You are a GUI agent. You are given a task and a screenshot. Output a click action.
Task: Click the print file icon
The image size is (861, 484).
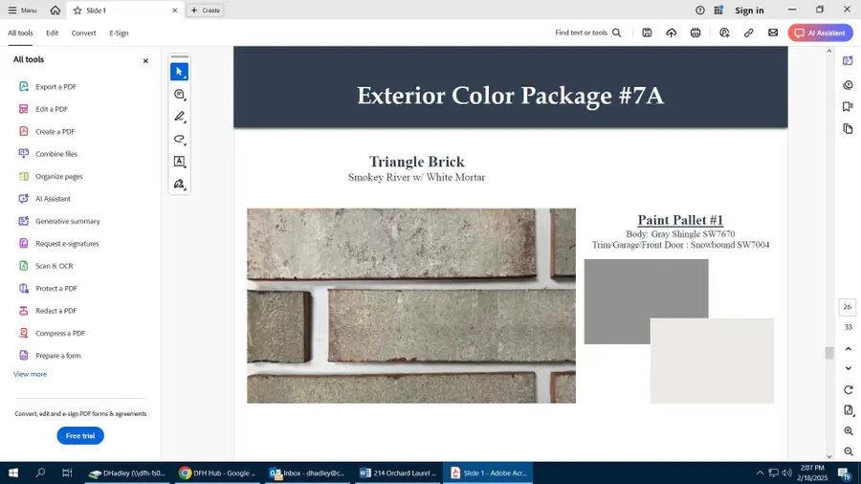coord(695,33)
